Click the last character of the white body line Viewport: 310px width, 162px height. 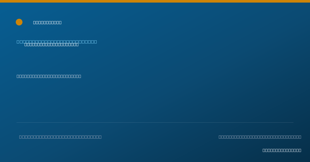[x=80, y=76]
